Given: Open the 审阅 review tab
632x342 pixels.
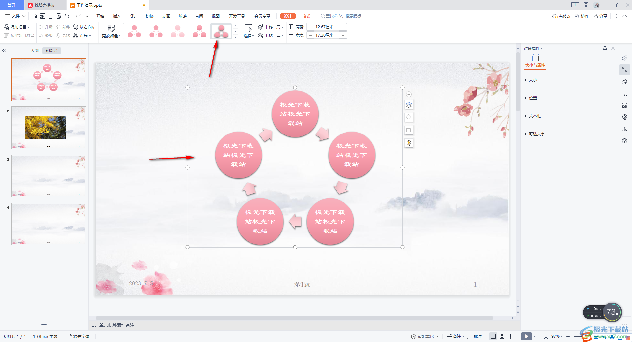Looking at the screenshot, I should (x=199, y=16).
